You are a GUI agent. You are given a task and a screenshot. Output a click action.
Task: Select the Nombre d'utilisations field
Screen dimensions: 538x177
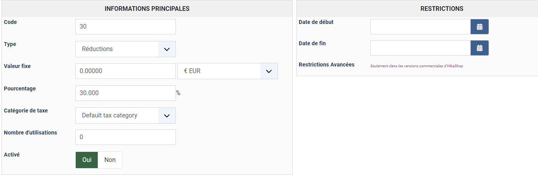[x=125, y=137]
